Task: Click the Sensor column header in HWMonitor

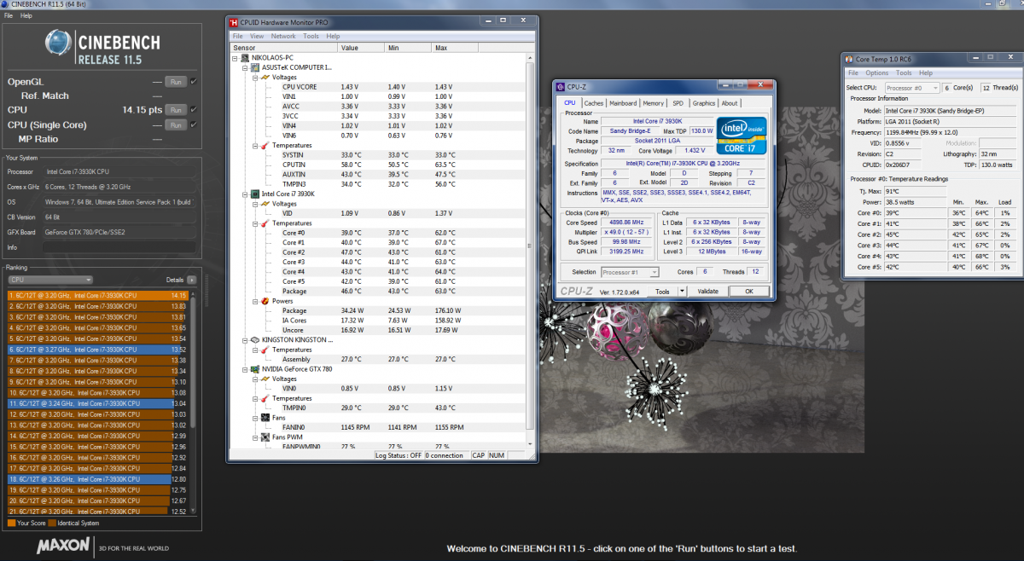Action: (x=285, y=48)
